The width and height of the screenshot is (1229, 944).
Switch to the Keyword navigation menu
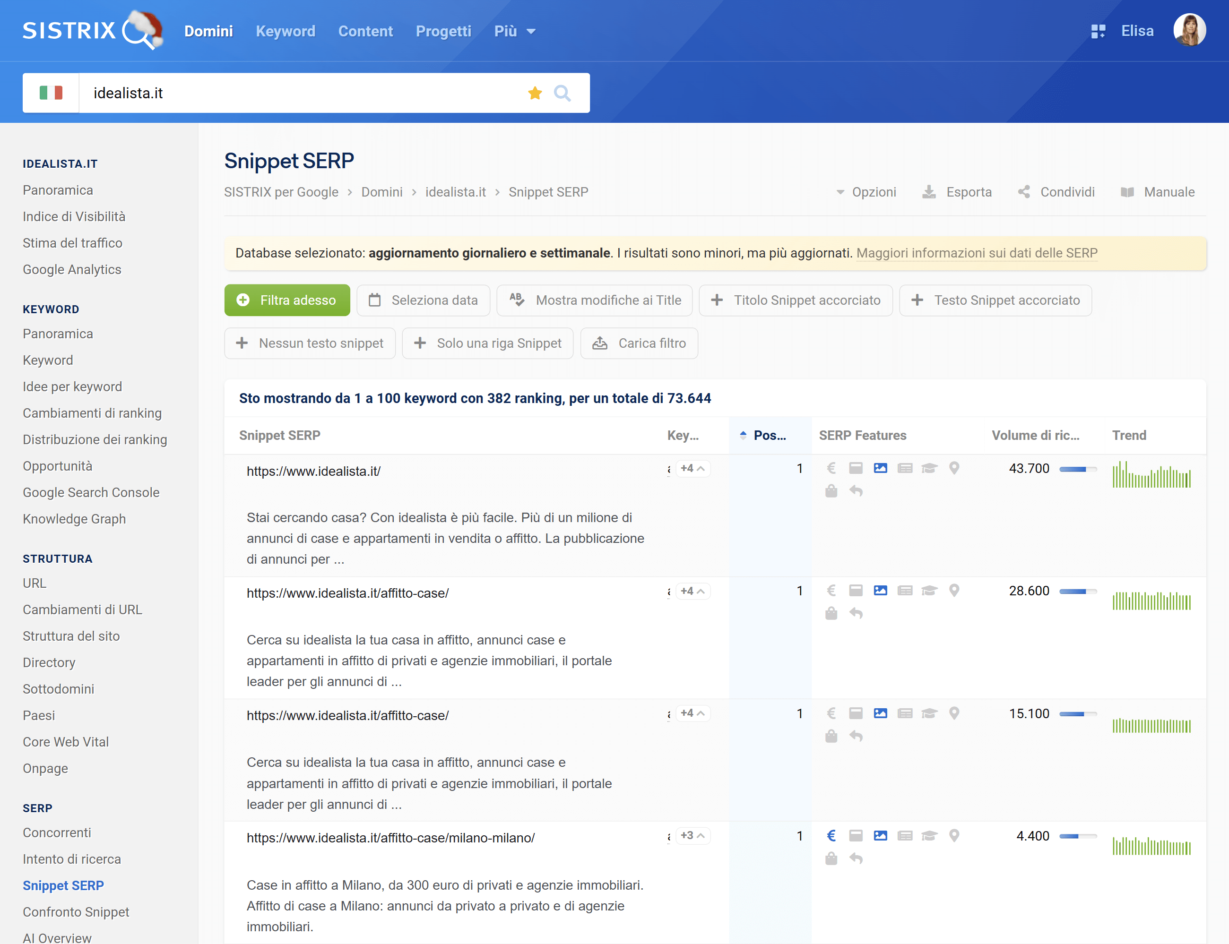coord(286,31)
